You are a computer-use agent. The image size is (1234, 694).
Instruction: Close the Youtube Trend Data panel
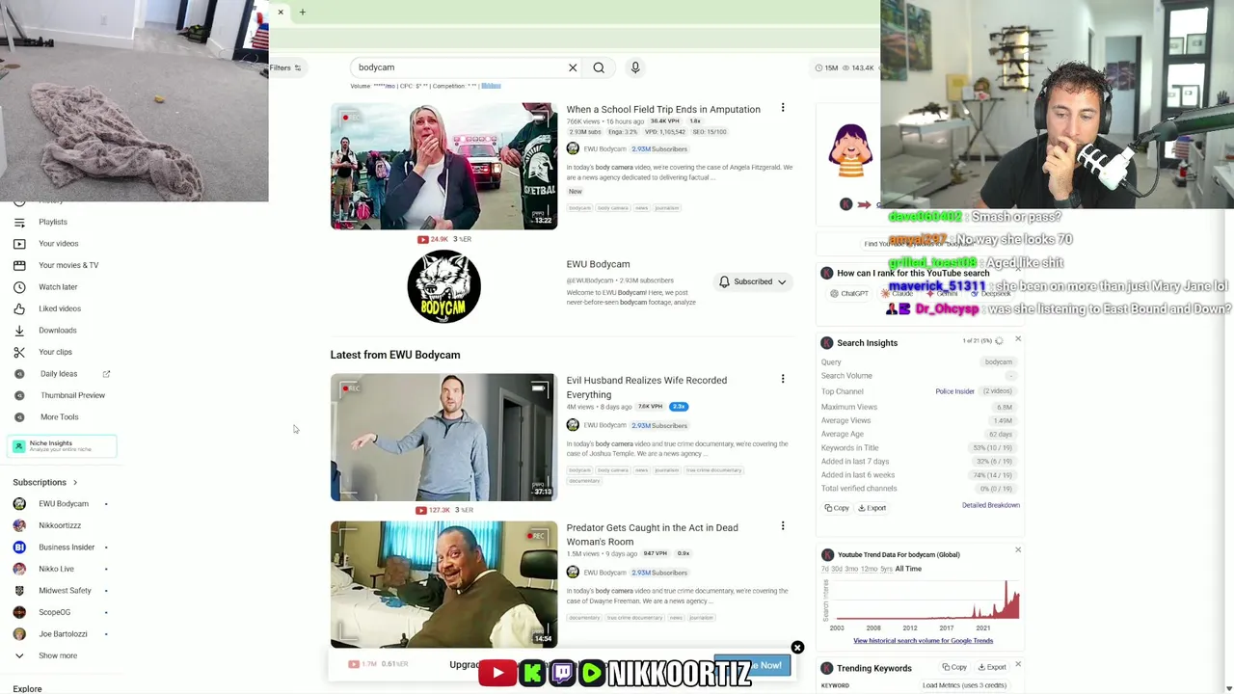point(1018,550)
